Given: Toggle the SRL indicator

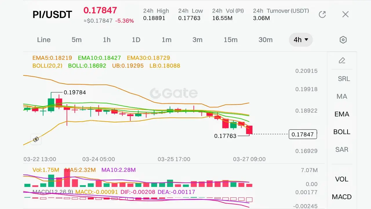Looking at the screenshot, I should 344,79.
